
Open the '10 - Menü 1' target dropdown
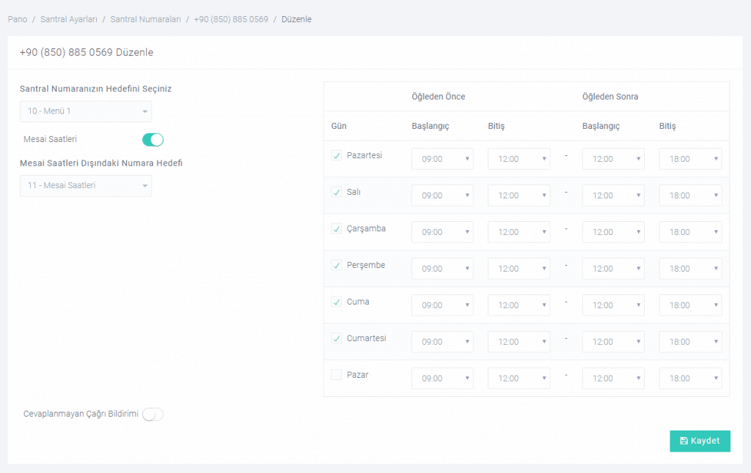[85, 111]
